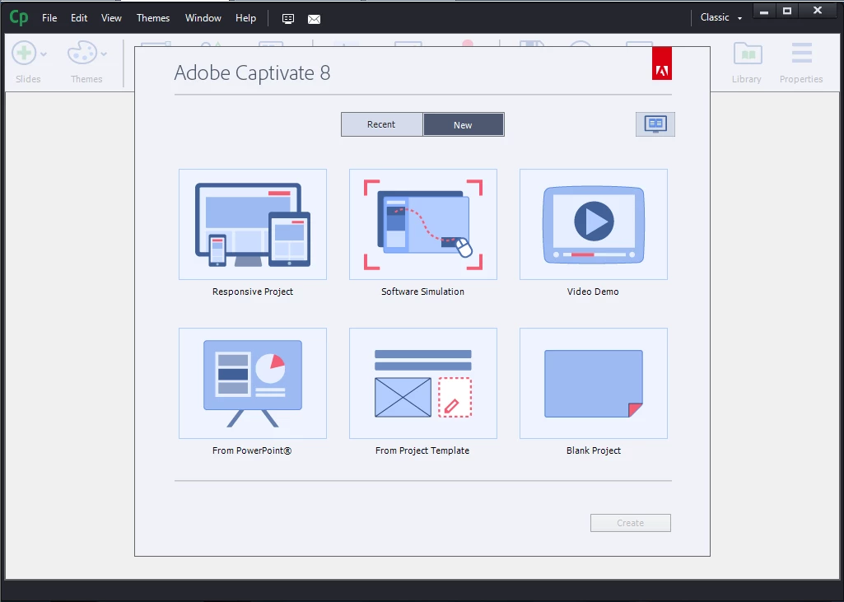Click the From PowerPoint® label
The image size is (844, 602).
[252, 450]
